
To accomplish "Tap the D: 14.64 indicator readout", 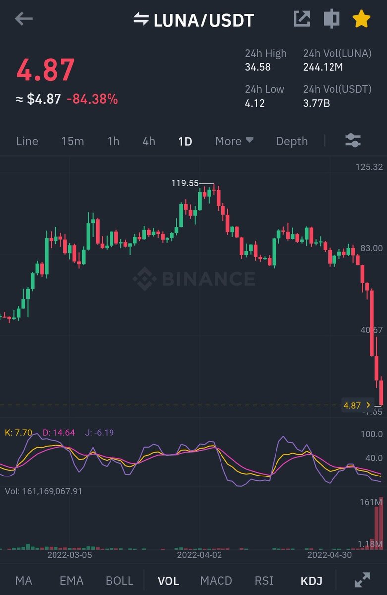I will click(58, 433).
